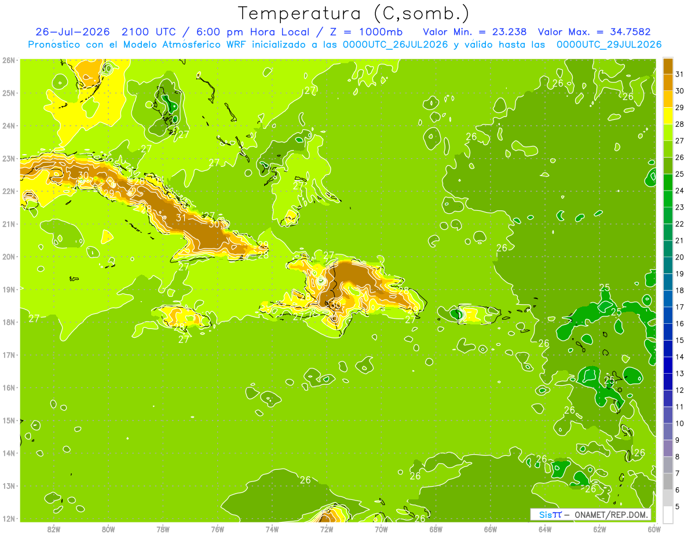Click the "64W" longitude axis label

tap(545, 529)
